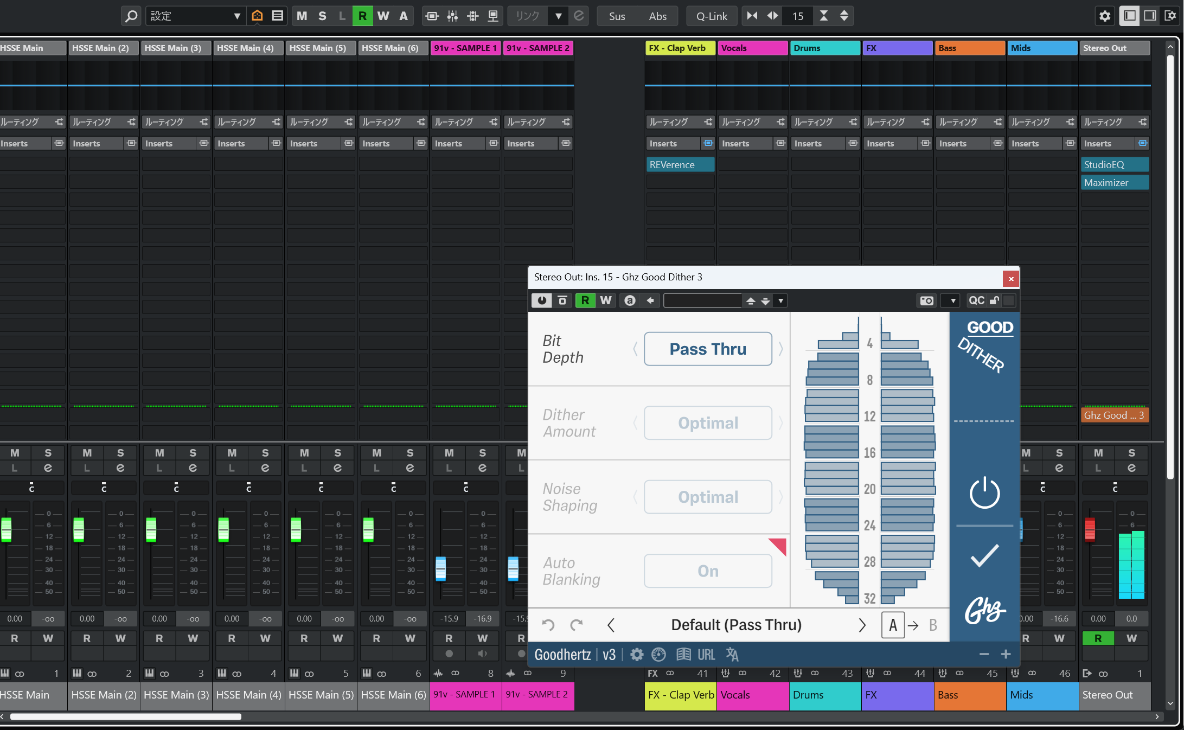Click the 91v - SAMPLE 1 blue fader handle

440,568
